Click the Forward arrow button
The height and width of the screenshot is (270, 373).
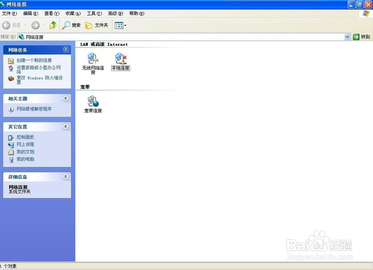click(35, 25)
